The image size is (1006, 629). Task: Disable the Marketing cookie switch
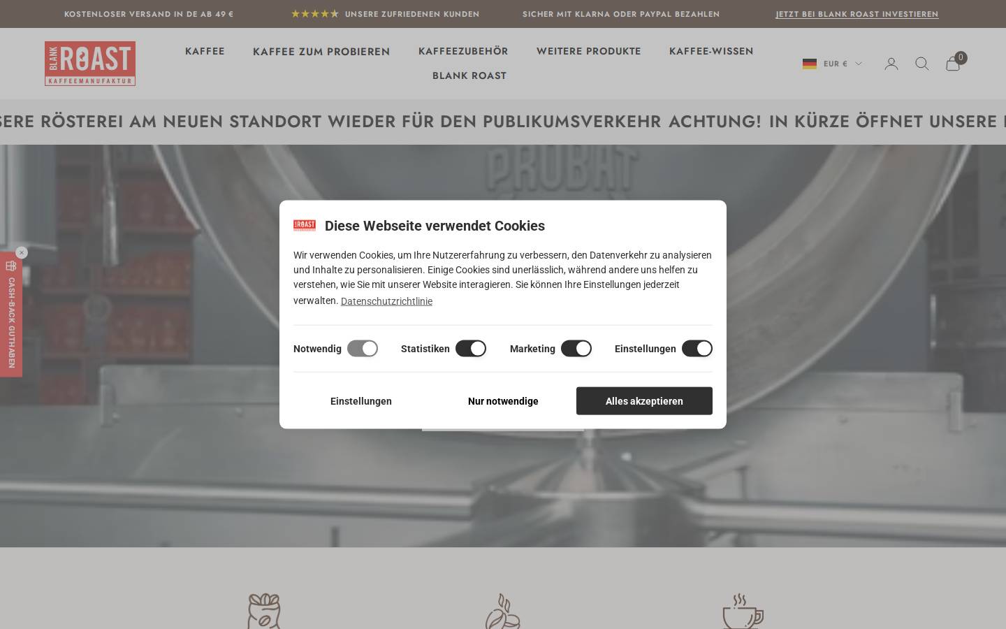point(576,349)
